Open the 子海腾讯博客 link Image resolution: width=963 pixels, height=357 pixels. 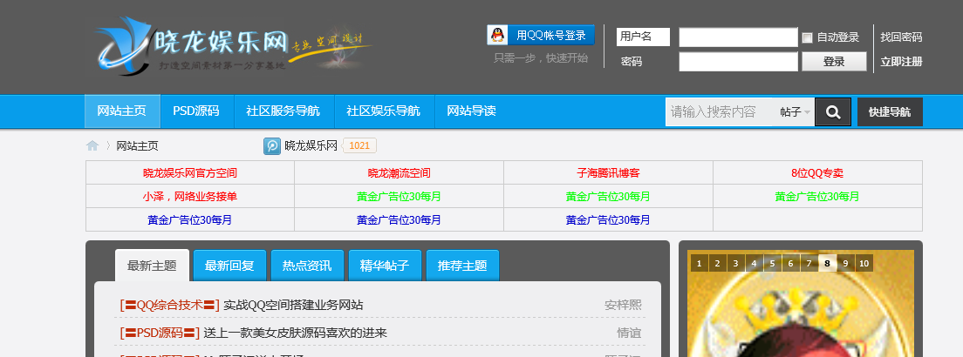(608, 173)
